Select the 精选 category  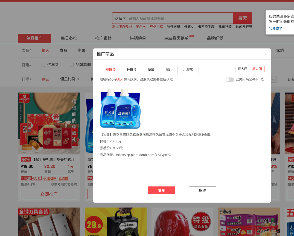45,50
